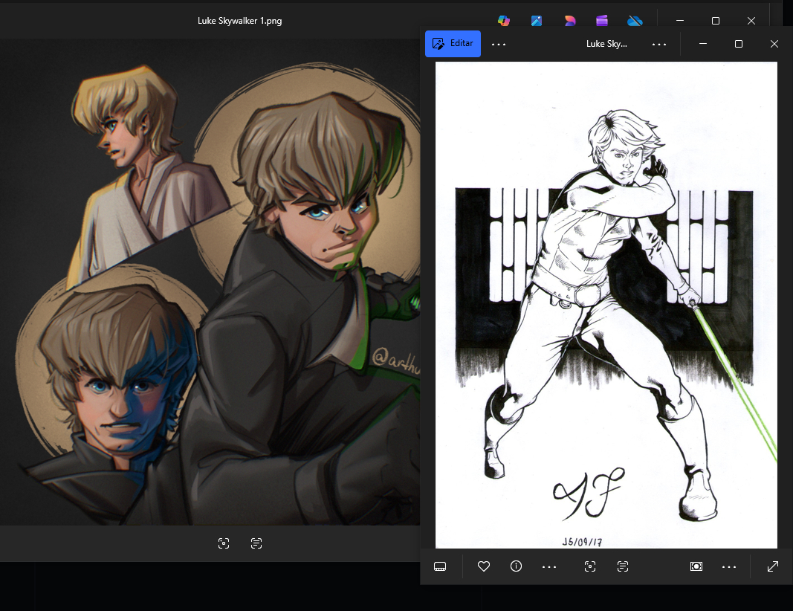
Task: Click the Designer icon in the title bar
Action: [570, 21]
